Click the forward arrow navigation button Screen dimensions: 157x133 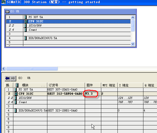(13, 78)
